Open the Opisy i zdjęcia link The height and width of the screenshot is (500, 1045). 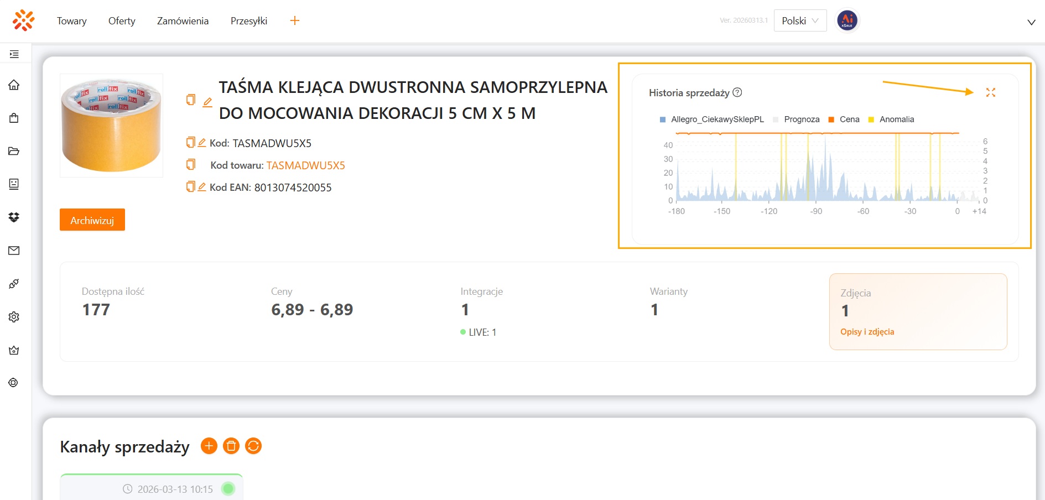coord(867,332)
